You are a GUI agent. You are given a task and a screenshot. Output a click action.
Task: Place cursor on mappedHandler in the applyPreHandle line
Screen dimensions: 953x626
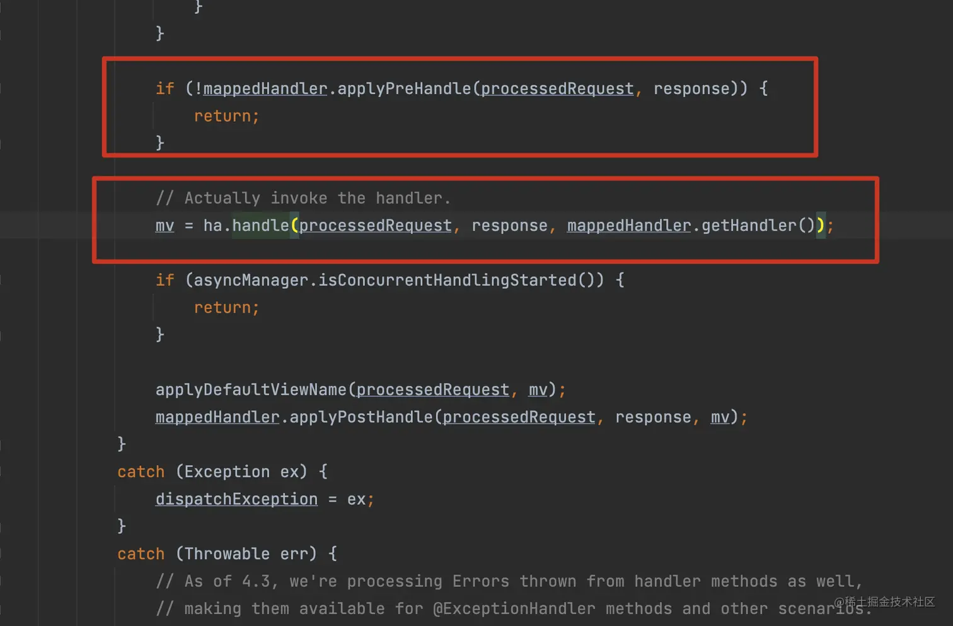click(265, 89)
